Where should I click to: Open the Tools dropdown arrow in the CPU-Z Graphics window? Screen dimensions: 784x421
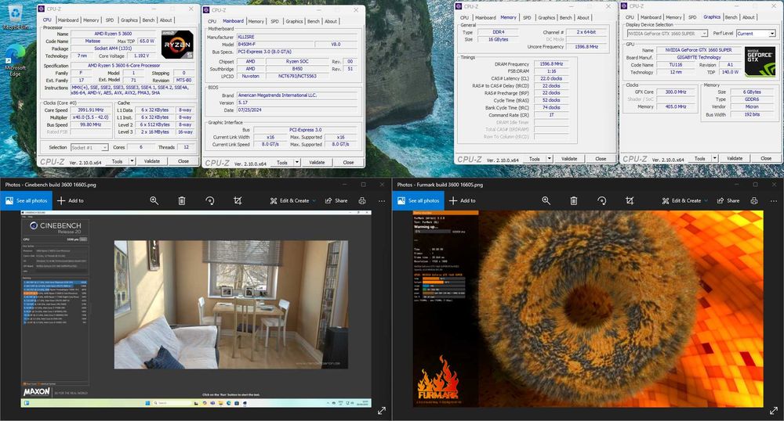point(714,158)
